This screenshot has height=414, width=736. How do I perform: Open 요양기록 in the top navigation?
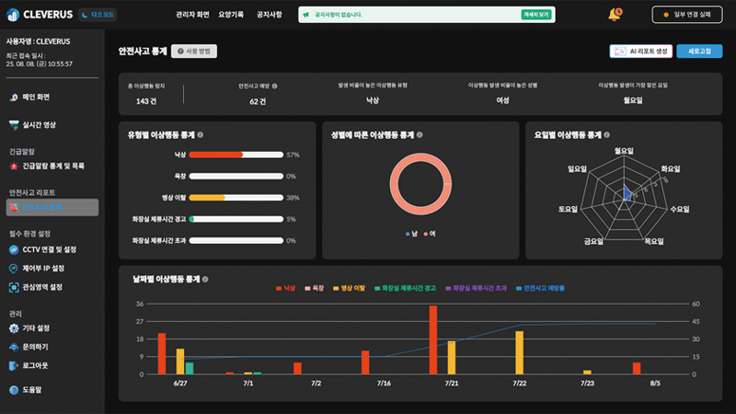coord(231,15)
